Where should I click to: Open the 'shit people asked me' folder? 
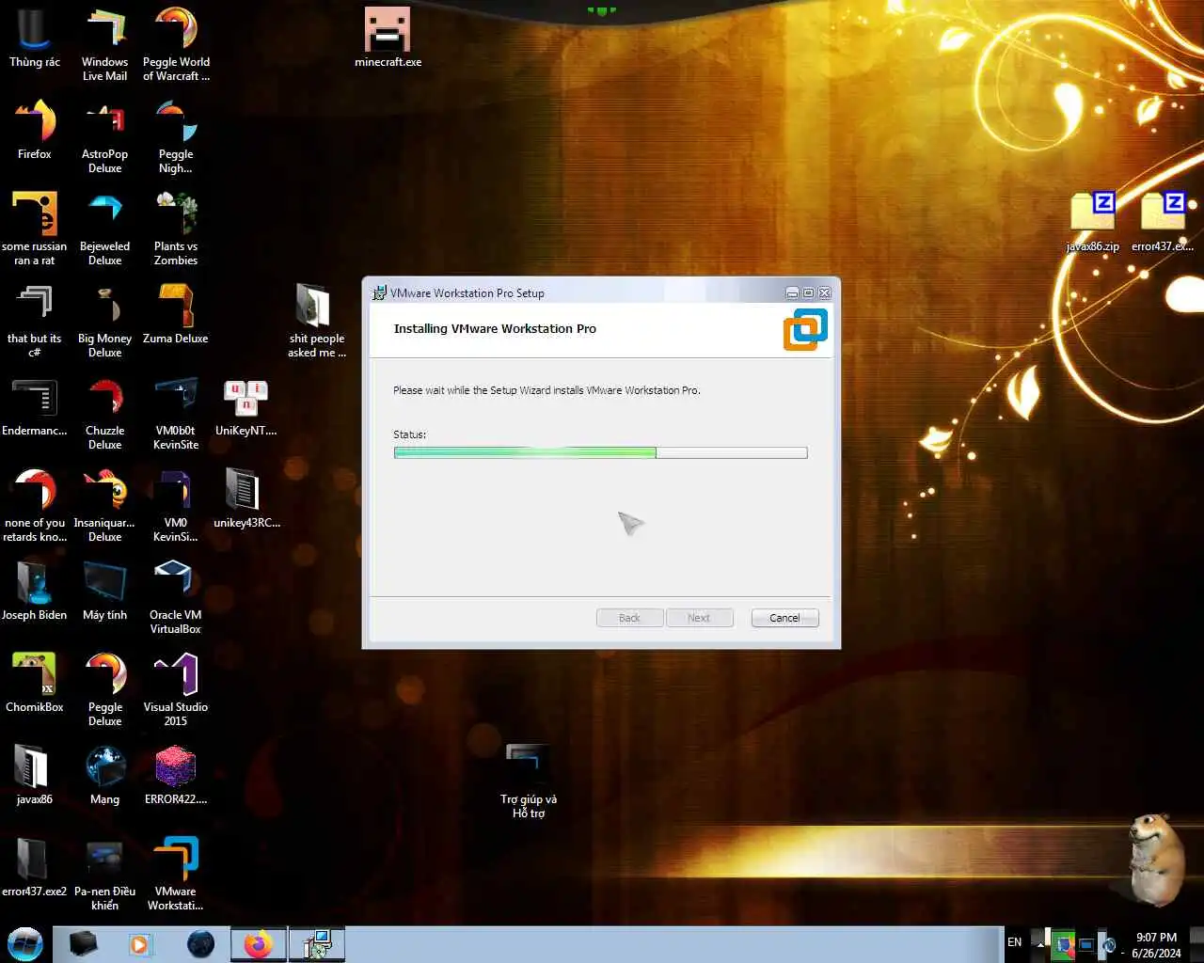(317, 320)
